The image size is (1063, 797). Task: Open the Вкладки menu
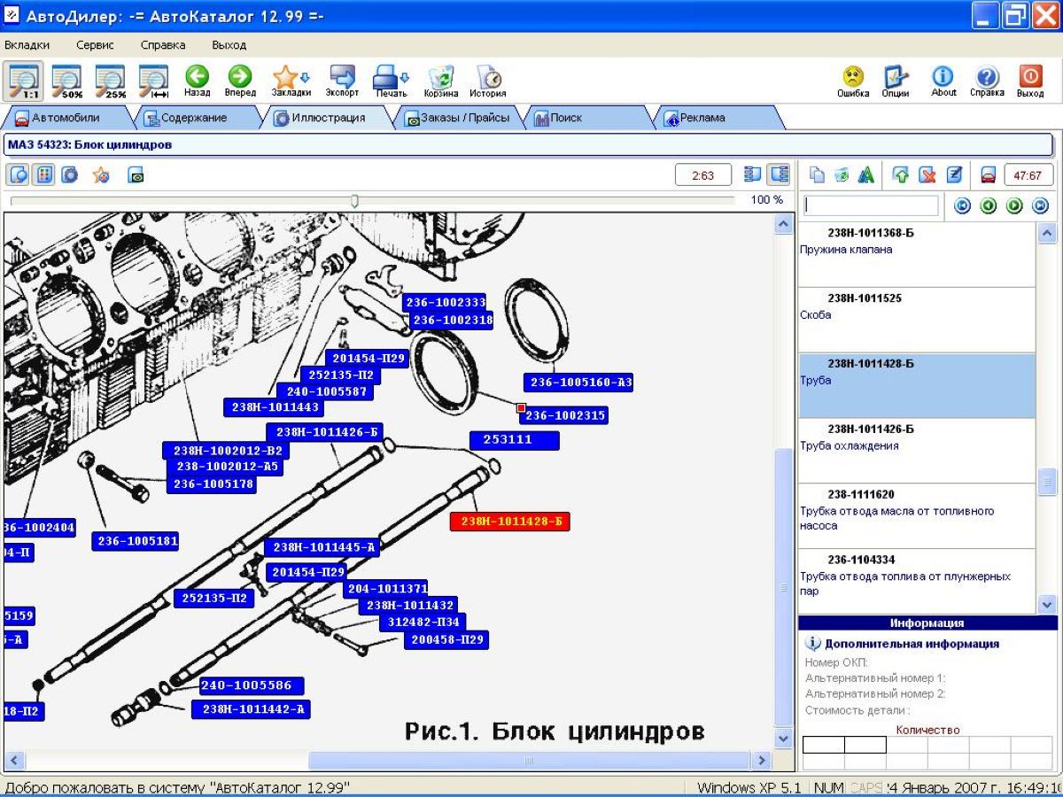pos(27,45)
